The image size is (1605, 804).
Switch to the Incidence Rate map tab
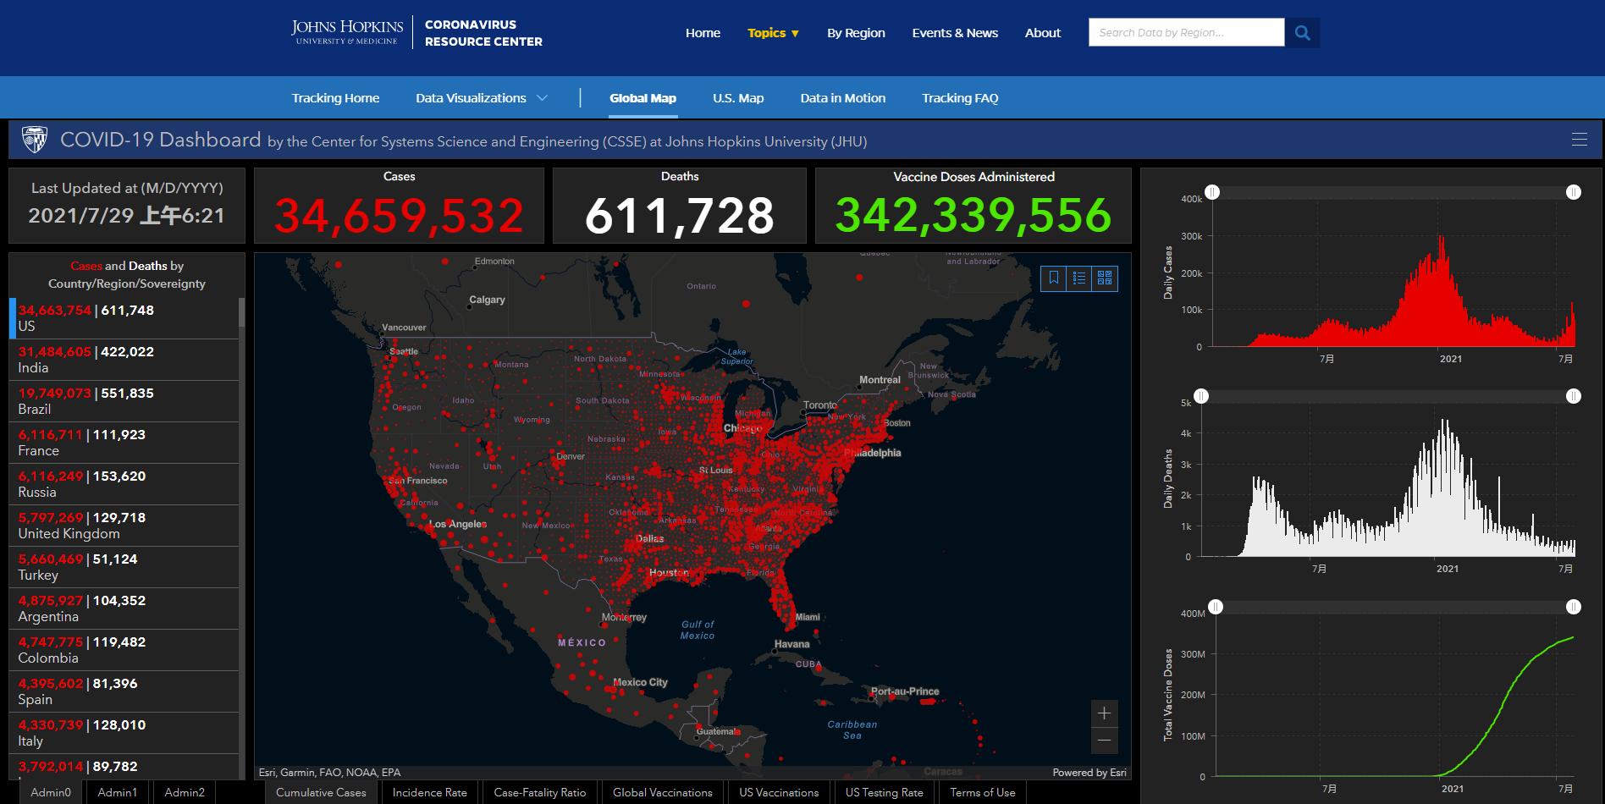click(x=430, y=792)
